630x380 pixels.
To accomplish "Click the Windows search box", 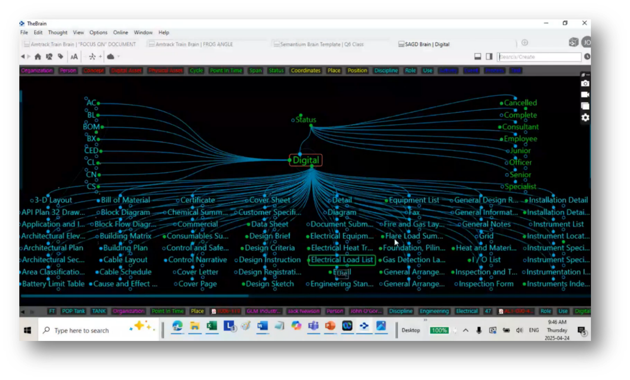I will pyautogui.click(x=99, y=330).
